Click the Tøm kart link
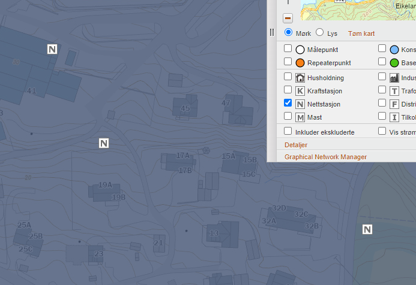 click(361, 34)
